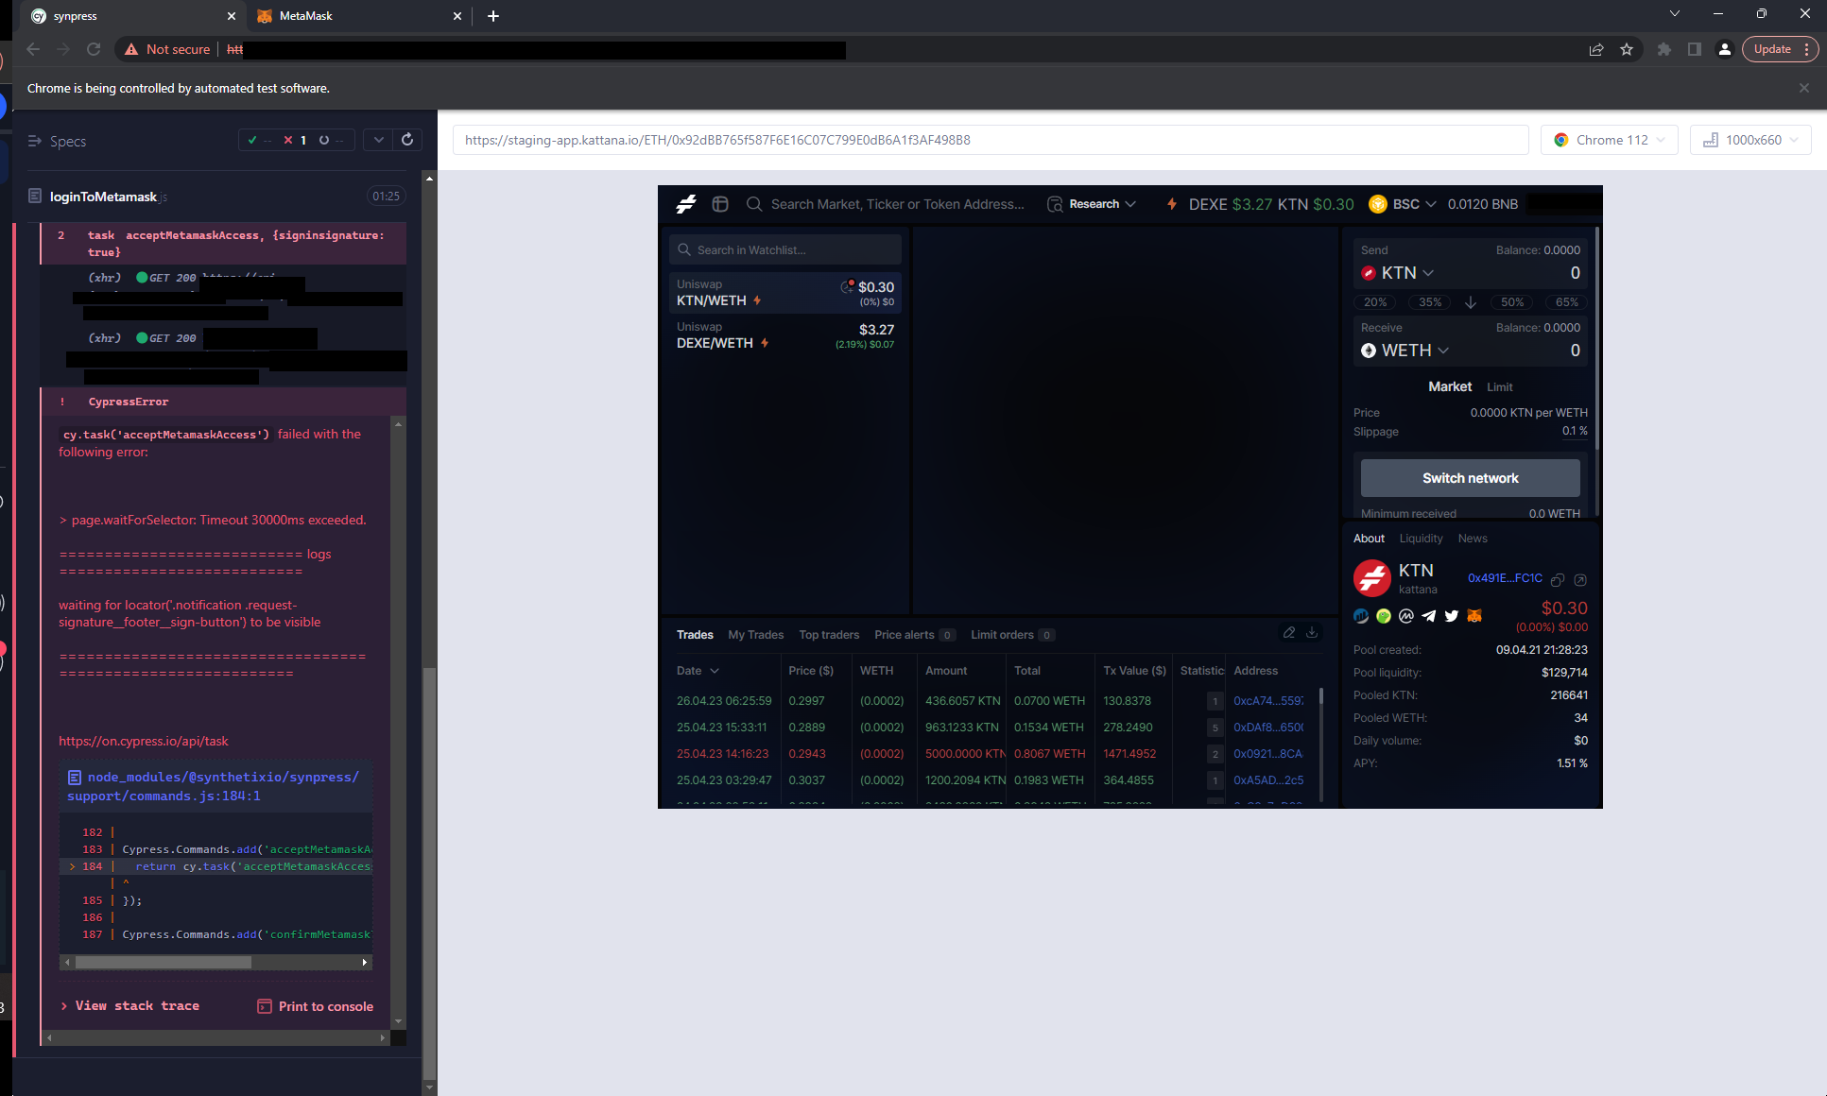Open the KTN Telegram link icon
Screen dimensions: 1827x1096
[1429, 616]
